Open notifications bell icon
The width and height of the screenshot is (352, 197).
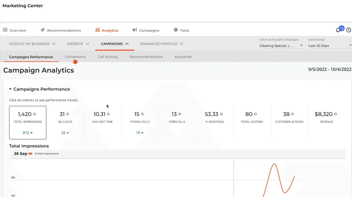pos(338,30)
